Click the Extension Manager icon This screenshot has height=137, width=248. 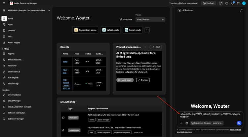[x=4, y=119]
